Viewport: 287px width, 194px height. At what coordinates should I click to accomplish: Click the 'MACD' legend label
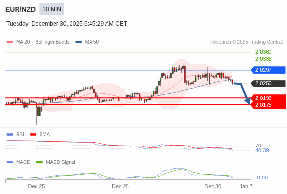click(23, 162)
